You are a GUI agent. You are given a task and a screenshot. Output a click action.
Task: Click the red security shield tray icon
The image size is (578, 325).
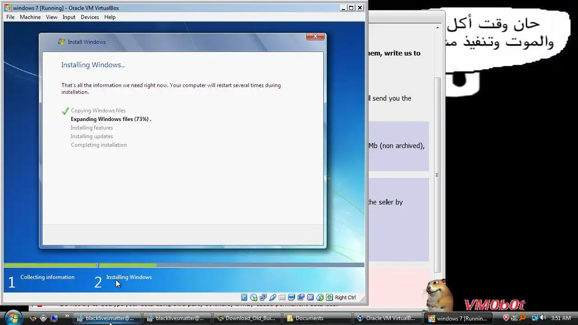pyautogui.click(x=506, y=318)
